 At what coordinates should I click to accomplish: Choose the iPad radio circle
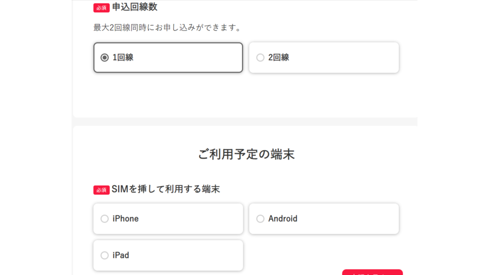(x=105, y=255)
